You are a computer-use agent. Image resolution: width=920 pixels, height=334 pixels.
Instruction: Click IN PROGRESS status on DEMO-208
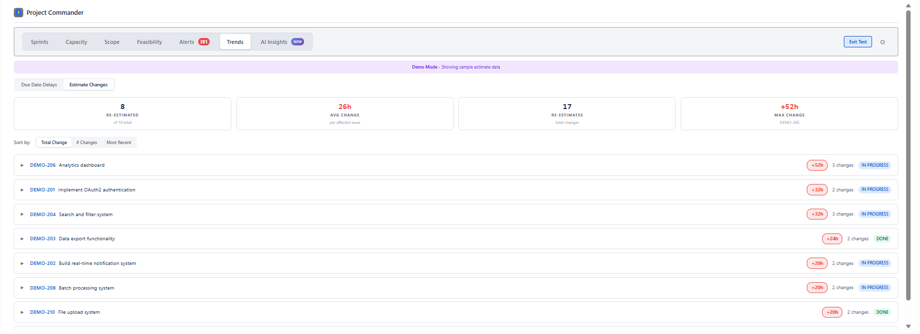[x=875, y=288]
